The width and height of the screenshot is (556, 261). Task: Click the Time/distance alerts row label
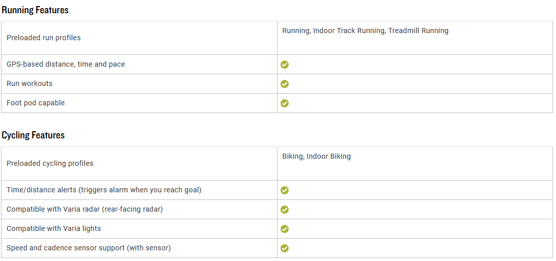[x=104, y=190]
